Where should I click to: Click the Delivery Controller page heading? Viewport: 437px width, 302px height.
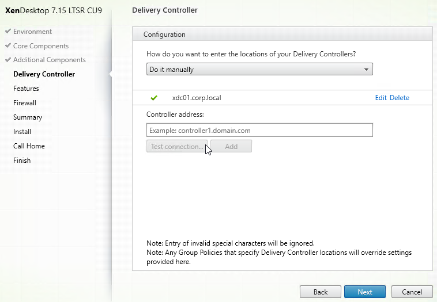(x=165, y=10)
